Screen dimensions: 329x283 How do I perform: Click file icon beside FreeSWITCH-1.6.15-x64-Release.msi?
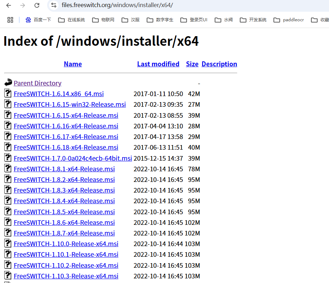click(8, 115)
